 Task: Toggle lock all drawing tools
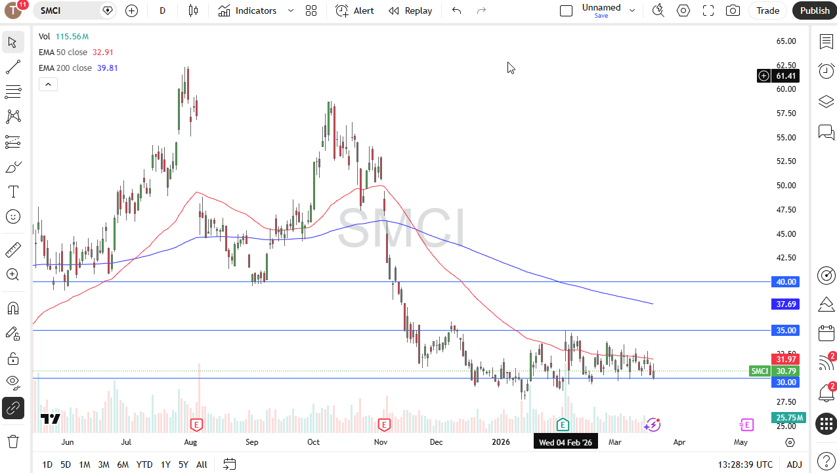click(12, 358)
